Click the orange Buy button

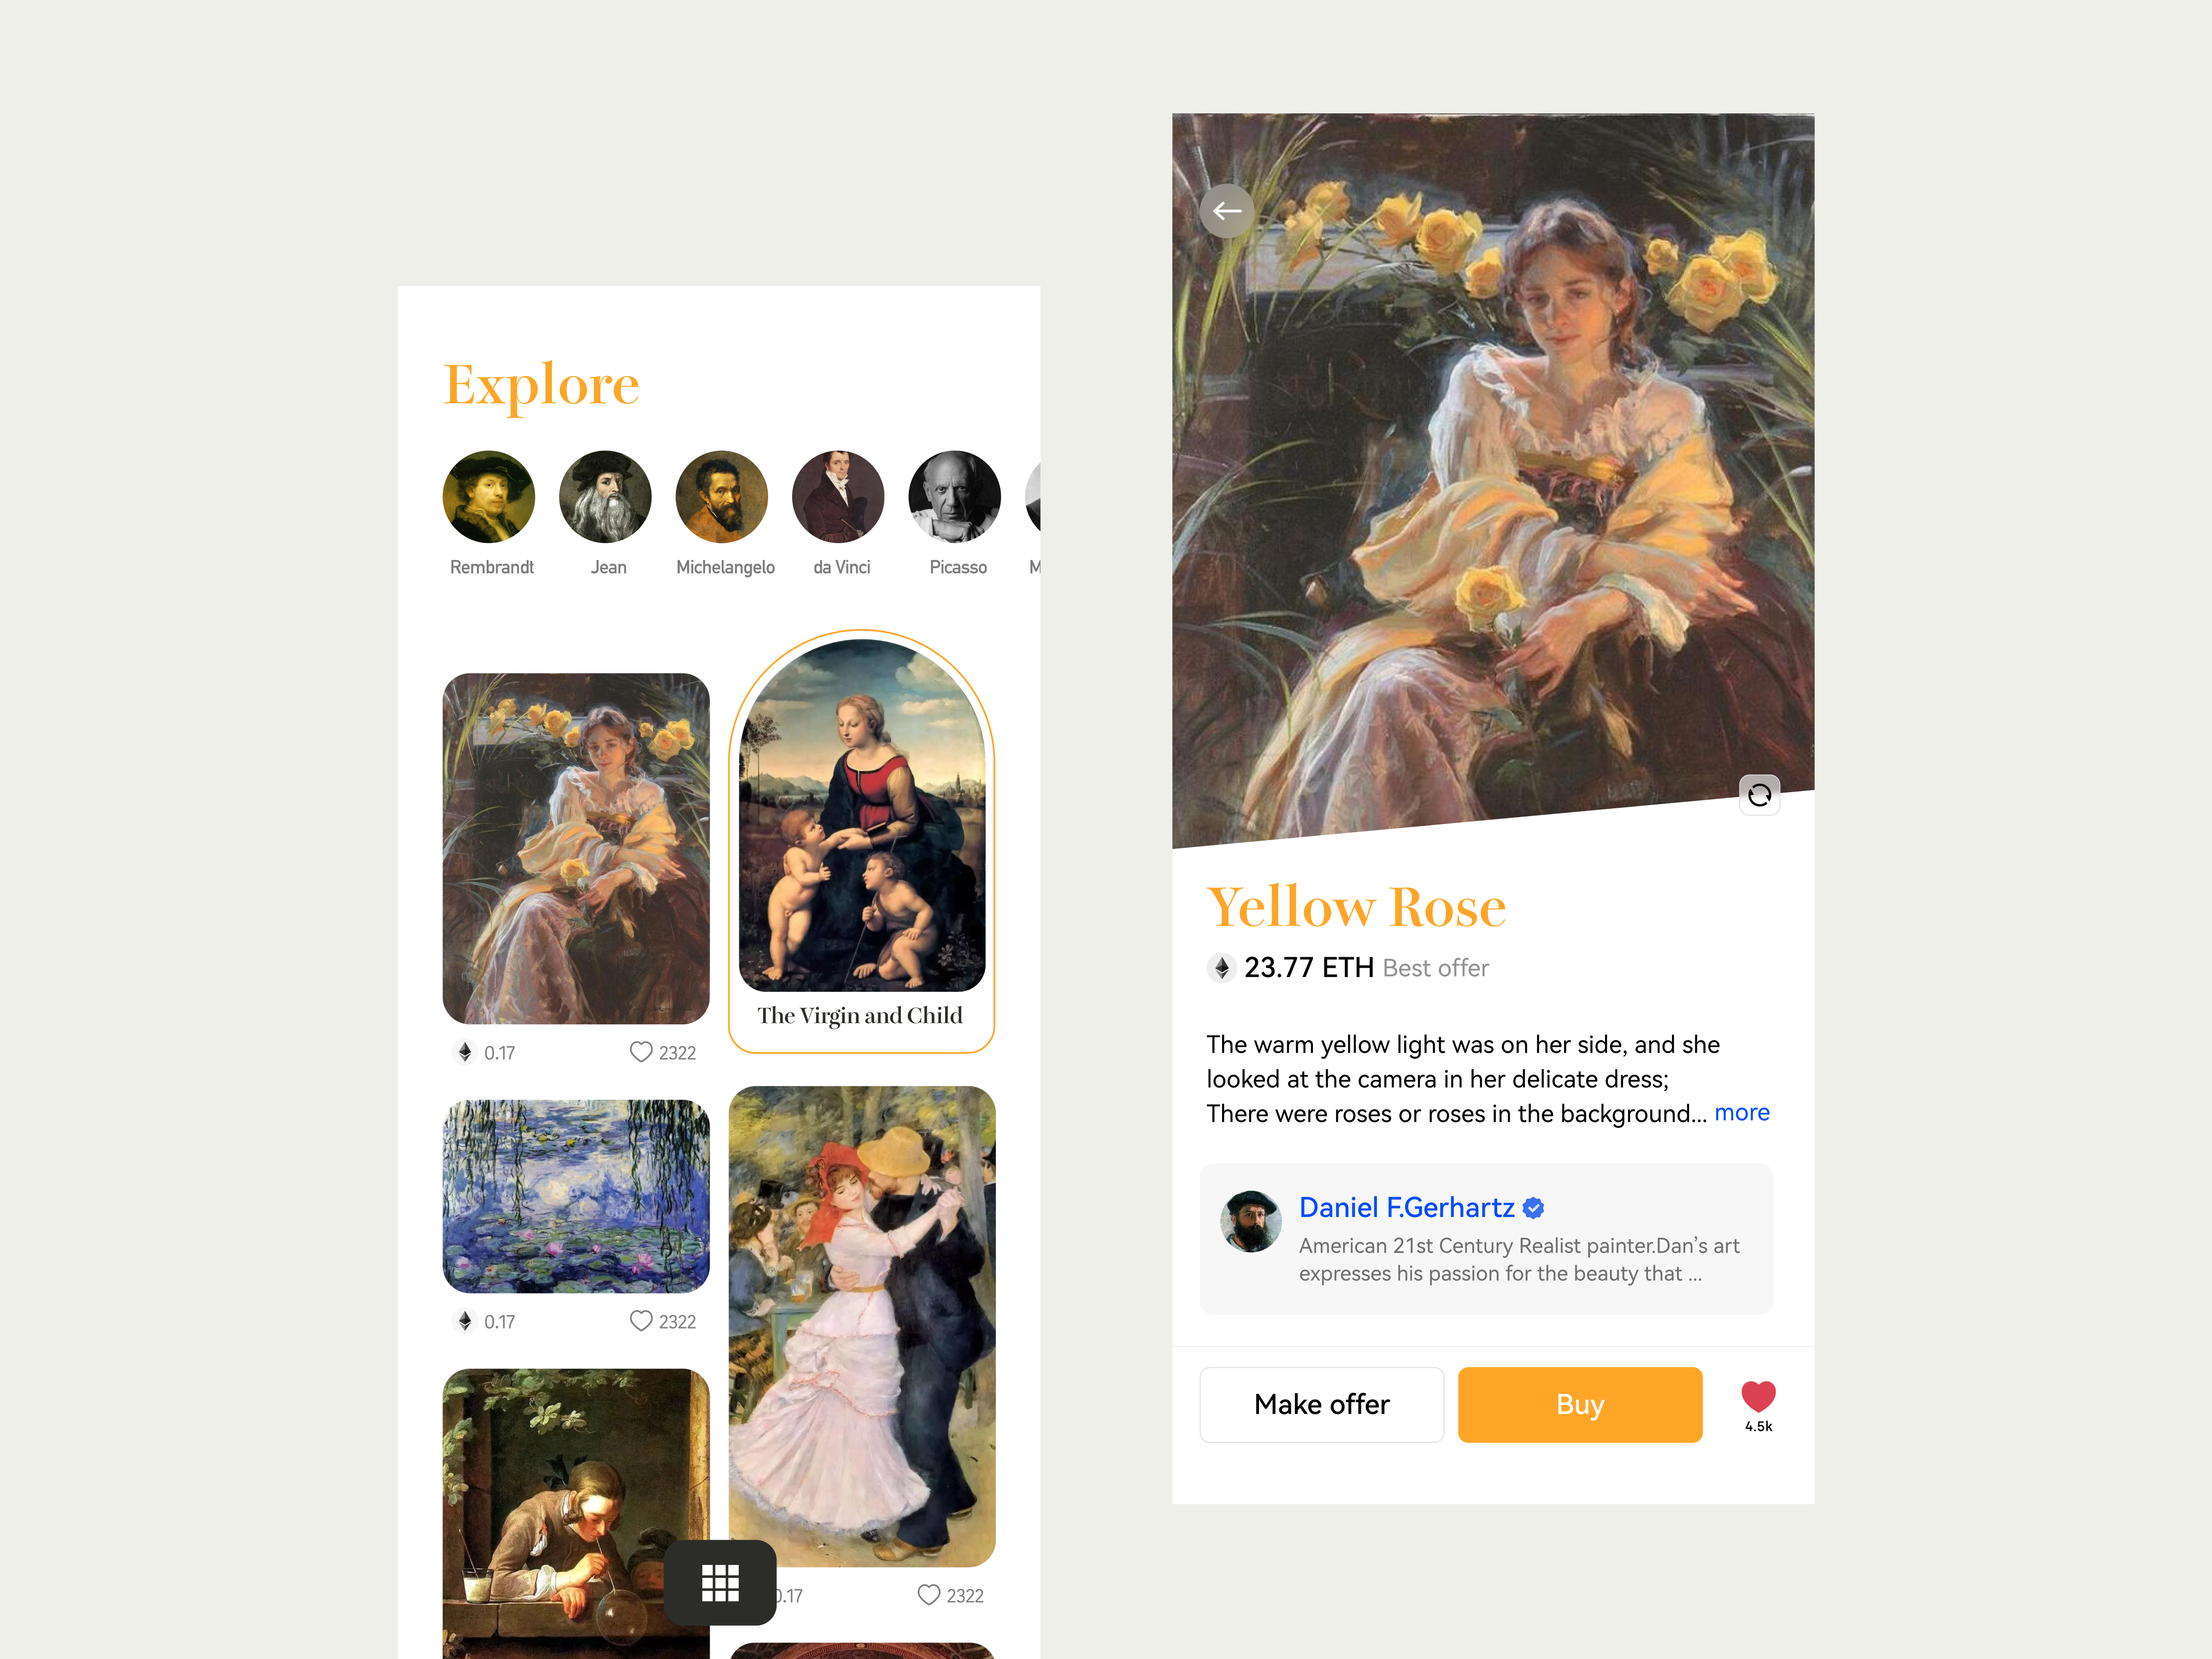tap(1580, 1405)
